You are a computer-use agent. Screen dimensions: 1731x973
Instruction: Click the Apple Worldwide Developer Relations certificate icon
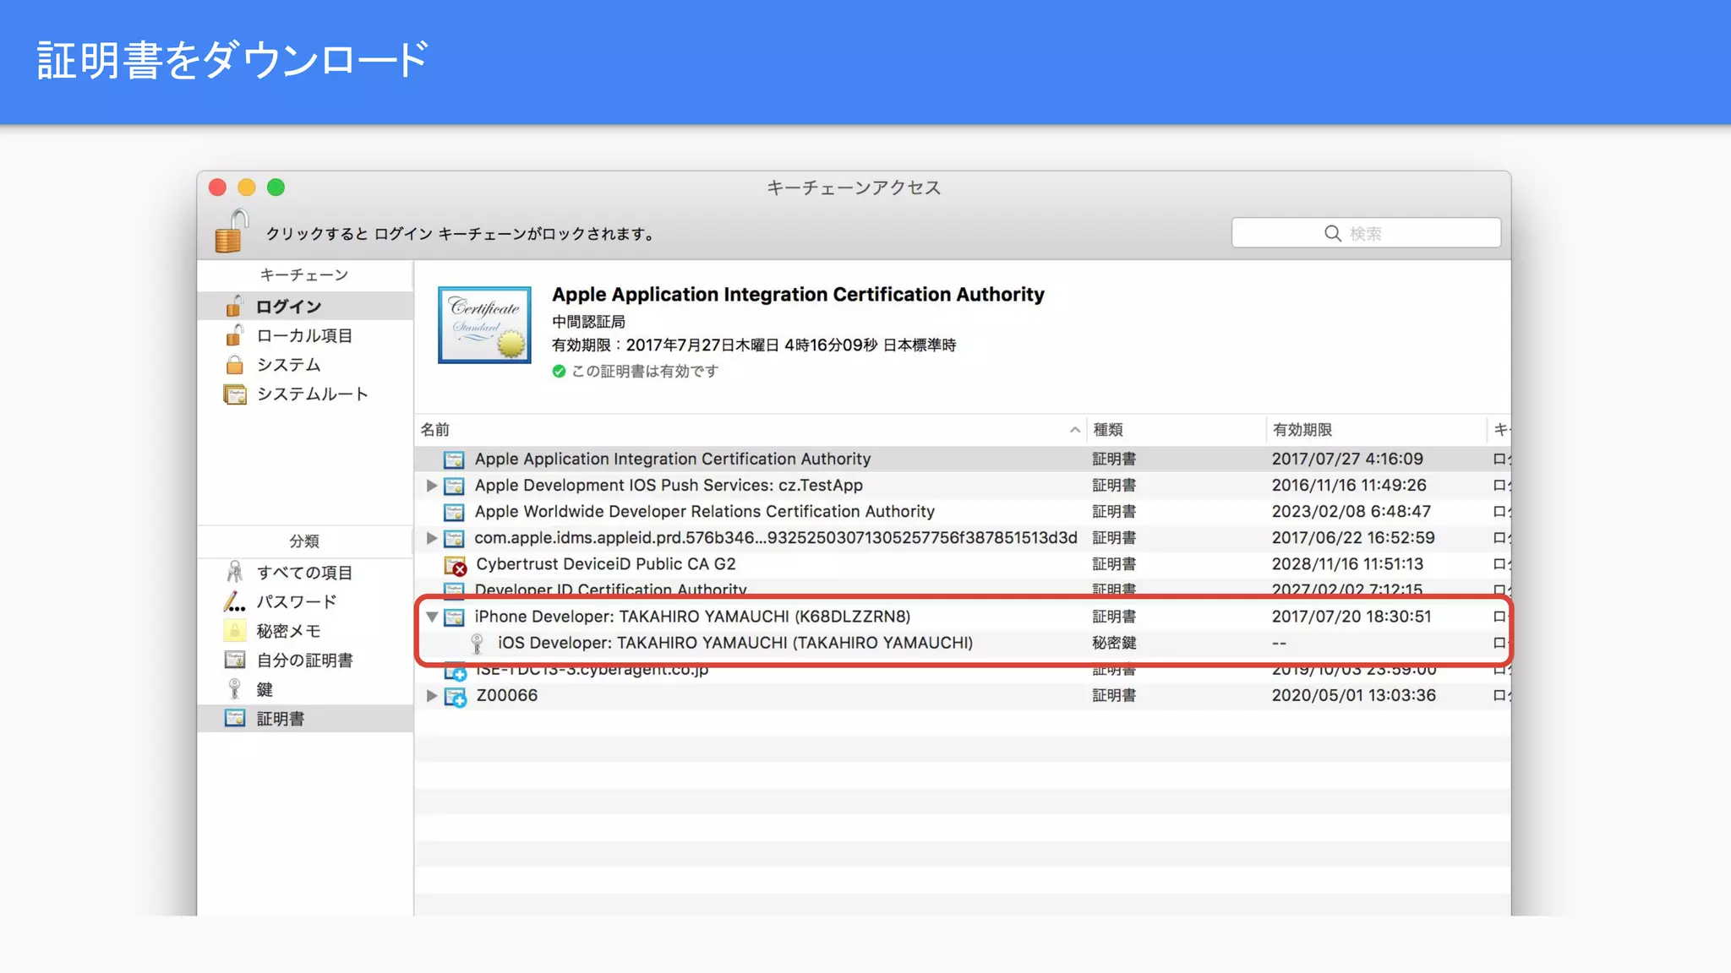[x=454, y=512]
